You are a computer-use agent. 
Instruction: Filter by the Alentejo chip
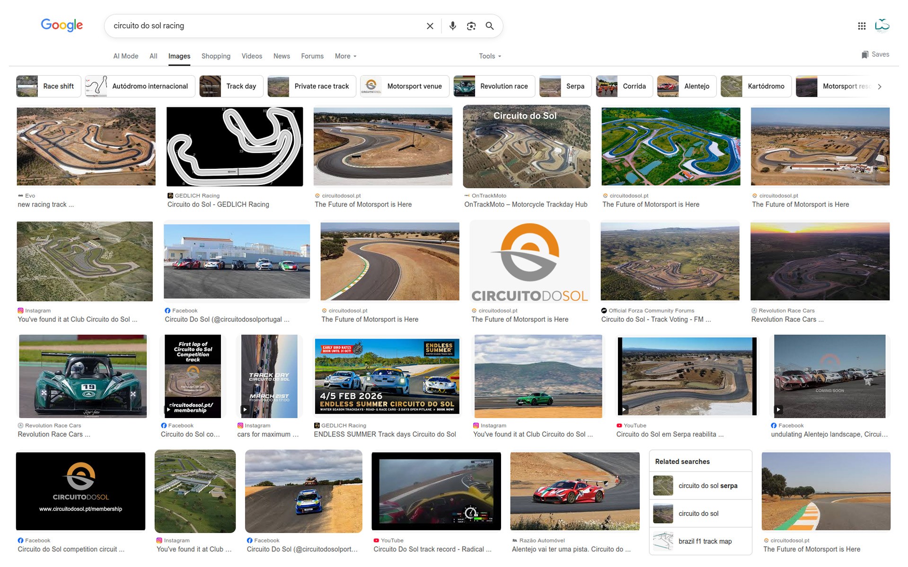[687, 87]
